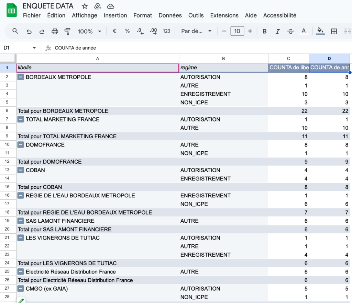352x303 pixels.
Task: Open the Insertion menu
Action: tap(115, 15)
